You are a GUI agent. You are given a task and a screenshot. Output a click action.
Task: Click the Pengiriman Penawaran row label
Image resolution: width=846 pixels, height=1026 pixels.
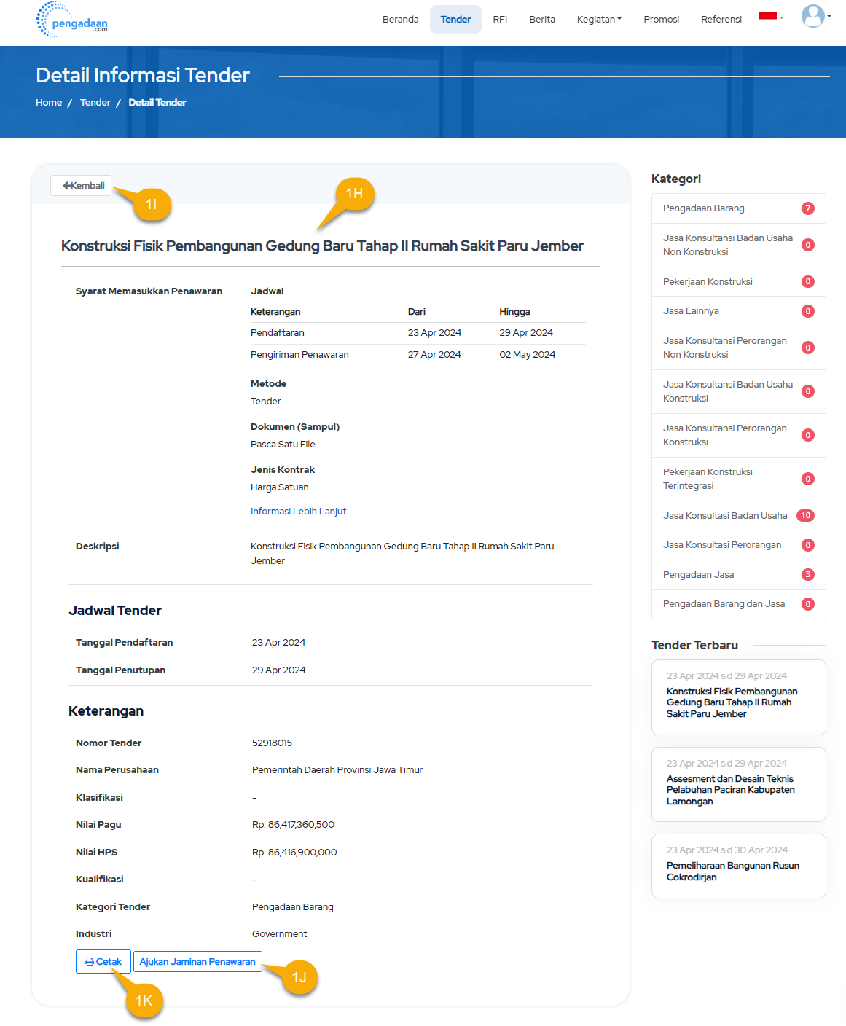coord(299,355)
